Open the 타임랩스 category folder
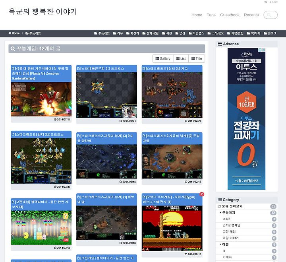 (x=196, y=33)
